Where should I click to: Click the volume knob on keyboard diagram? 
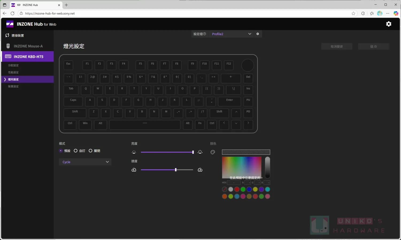[248, 65]
